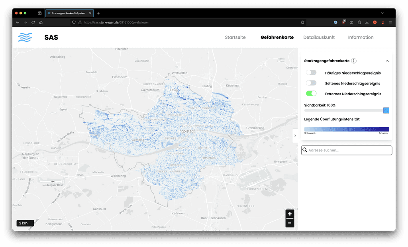The width and height of the screenshot is (408, 247).
Task: Click the browser forward arrow
Action: pyautogui.click(x=25, y=22)
